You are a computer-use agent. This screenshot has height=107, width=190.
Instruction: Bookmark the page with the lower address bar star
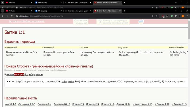click(157, 16)
